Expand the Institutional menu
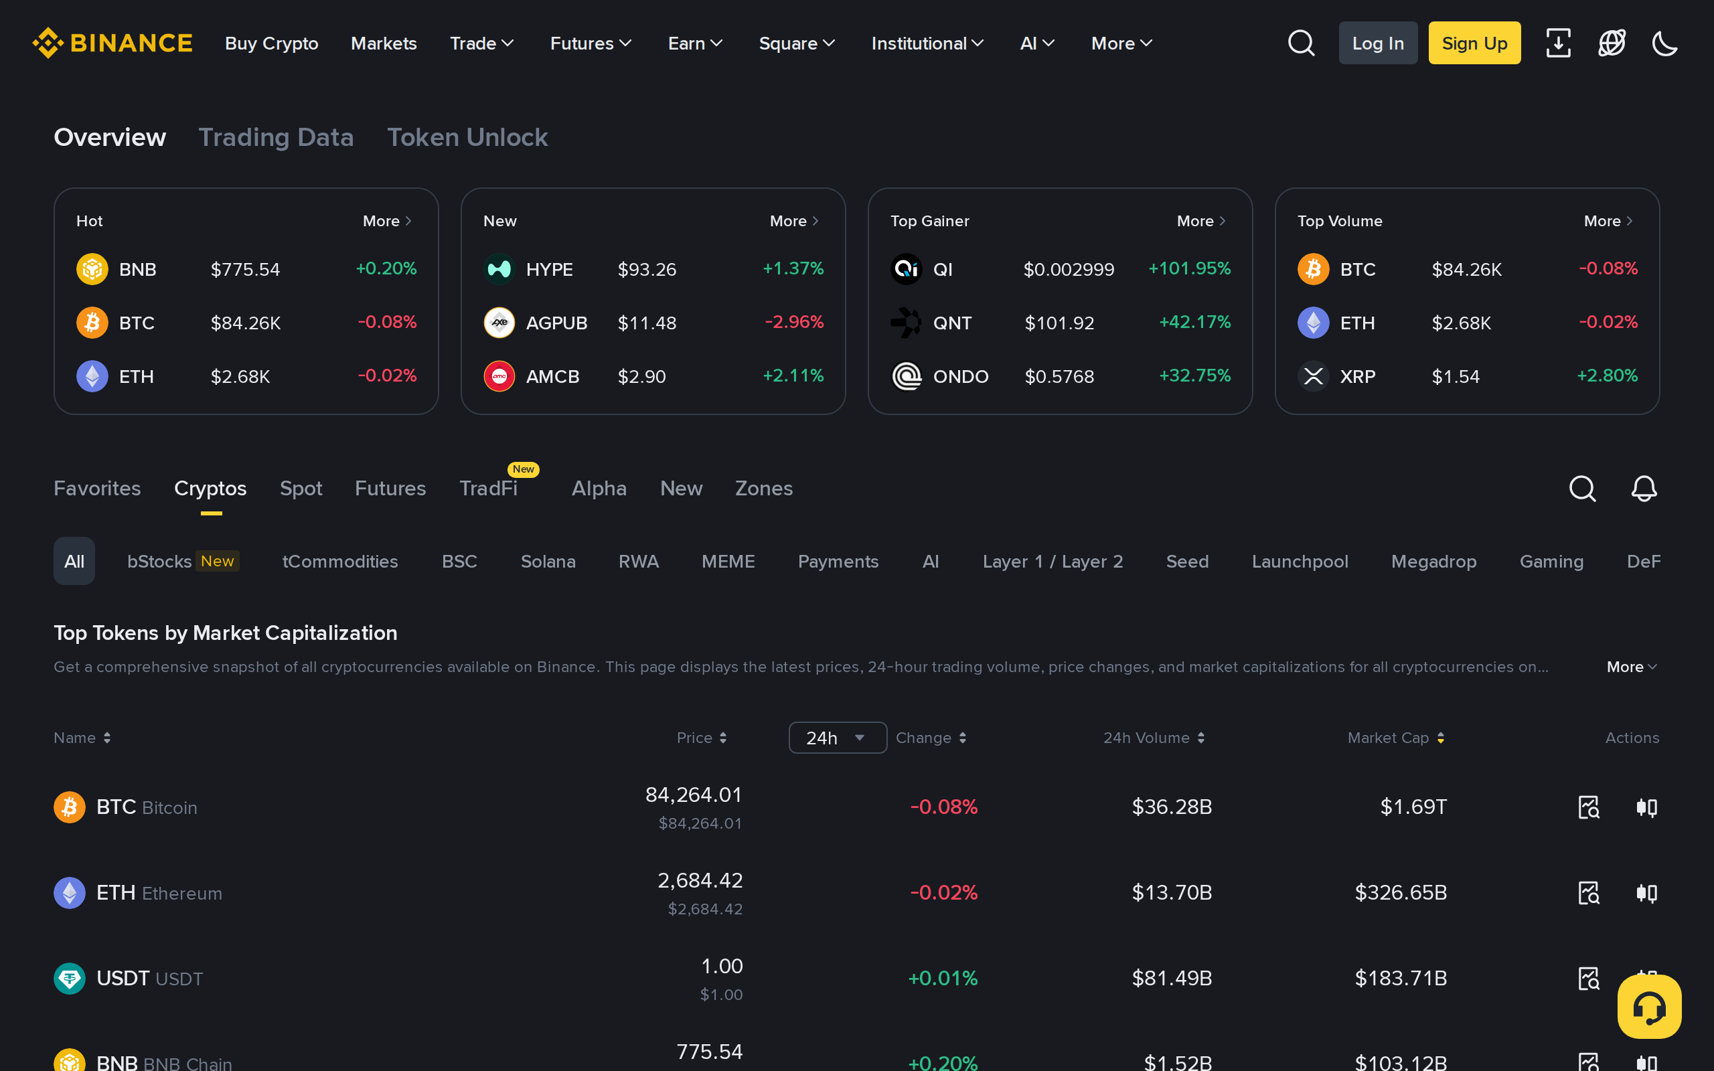 tap(927, 44)
